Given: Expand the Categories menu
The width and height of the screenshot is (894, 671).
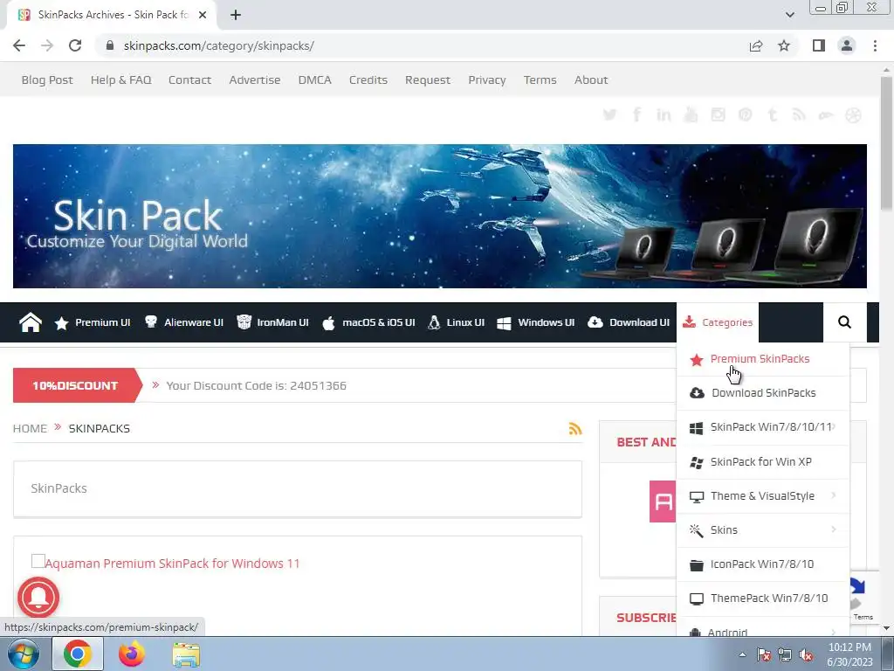Looking at the screenshot, I should (x=718, y=322).
